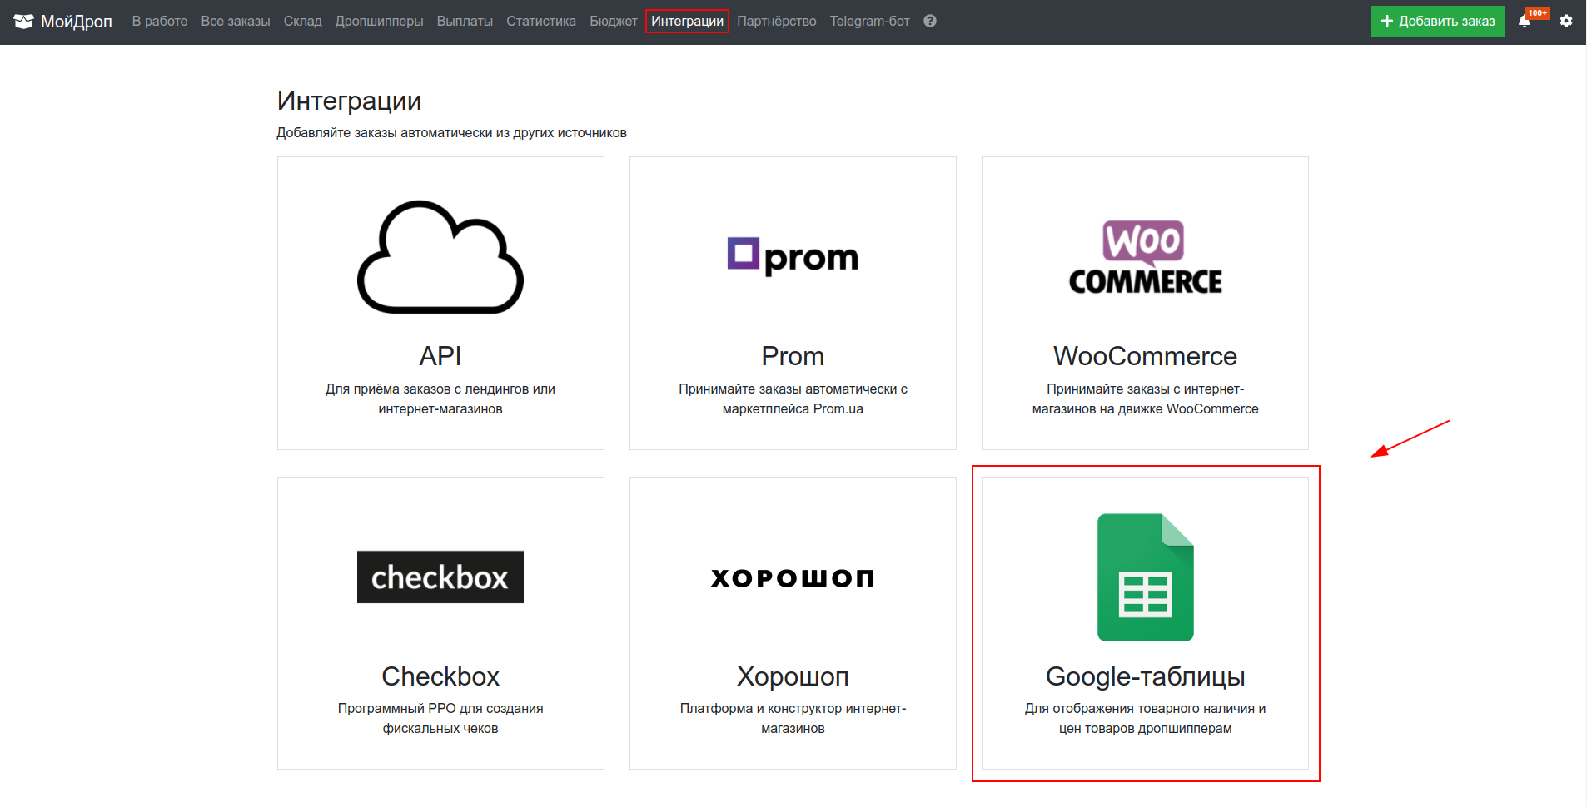Screen dimensions: 1587x807
Task: Open Все заказы menu item
Action: point(236,22)
